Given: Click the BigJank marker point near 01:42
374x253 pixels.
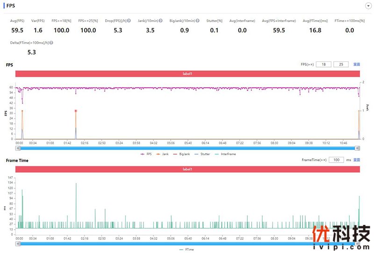Looking at the screenshot, I should (76, 111).
